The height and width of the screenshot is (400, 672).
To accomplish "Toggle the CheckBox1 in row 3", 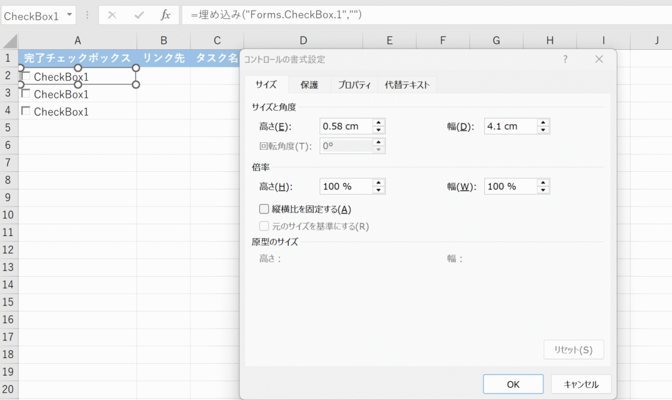I will pyautogui.click(x=26, y=94).
